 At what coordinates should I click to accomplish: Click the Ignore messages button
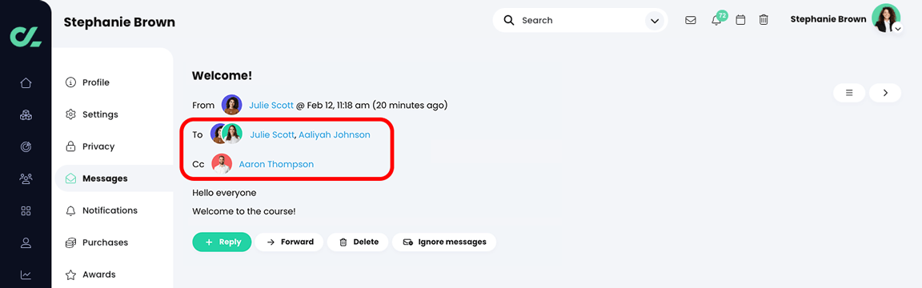pos(444,242)
